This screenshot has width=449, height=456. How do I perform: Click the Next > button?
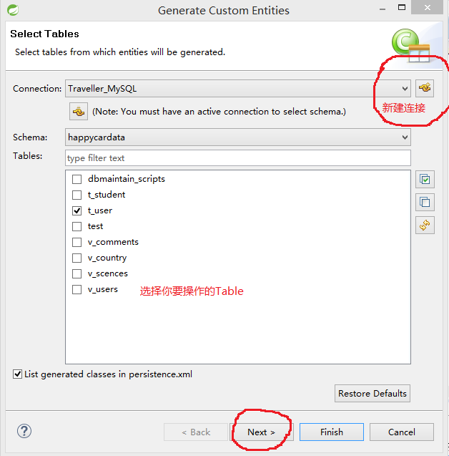point(262,432)
